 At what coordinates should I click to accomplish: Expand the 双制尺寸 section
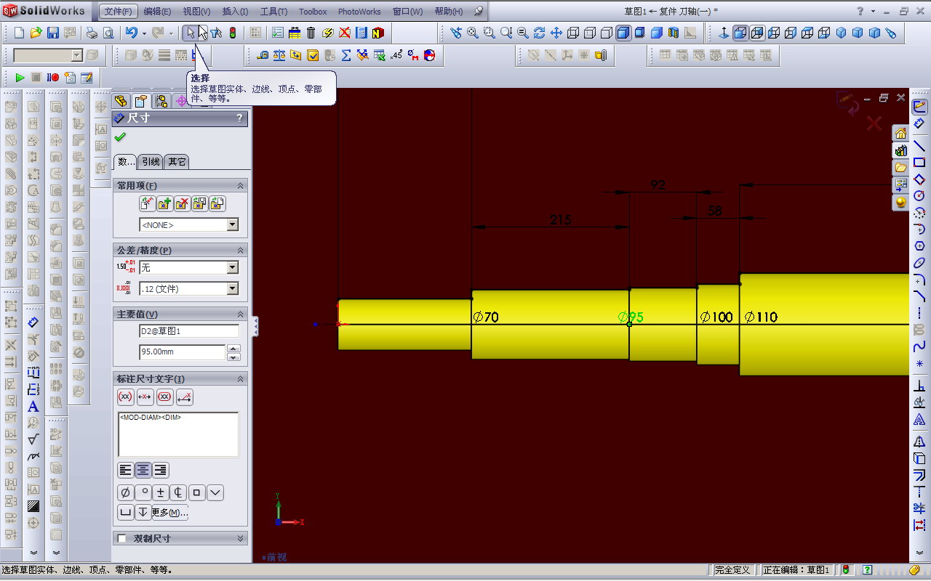pos(240,539)
